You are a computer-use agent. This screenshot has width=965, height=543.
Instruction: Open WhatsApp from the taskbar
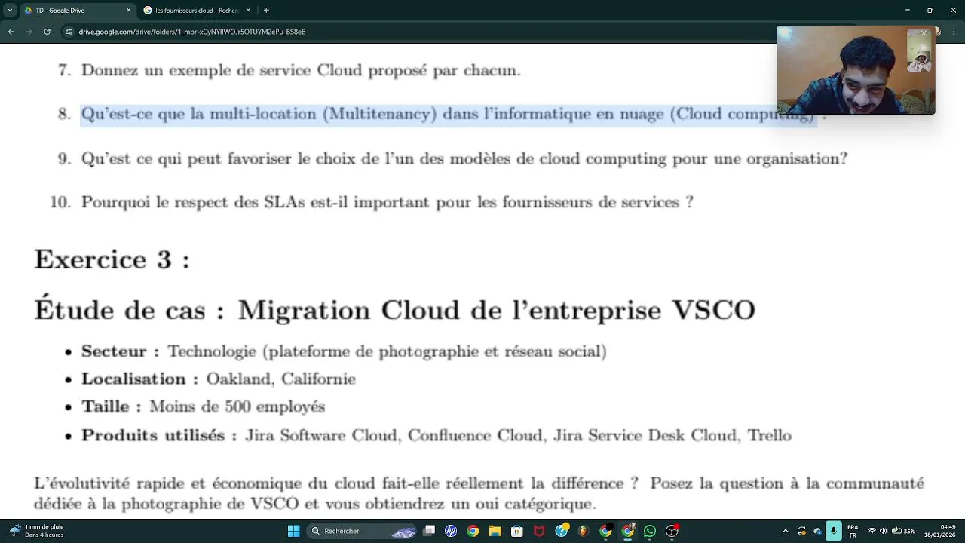tap(650, 531)
